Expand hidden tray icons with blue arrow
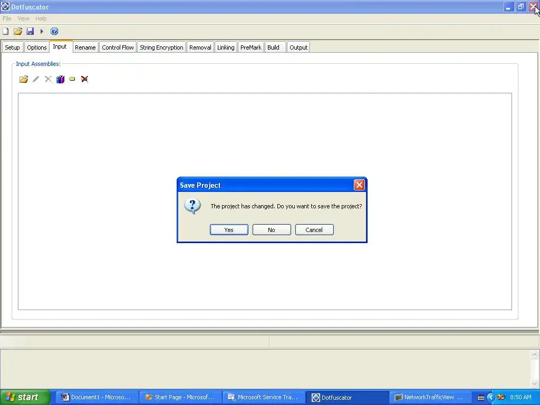Viewport: 540px width, 405px height. [490, 397]
